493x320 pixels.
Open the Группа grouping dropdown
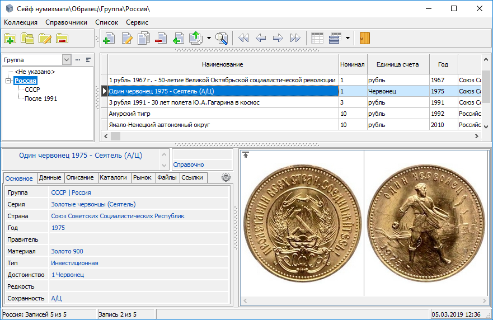coord(67,60)
